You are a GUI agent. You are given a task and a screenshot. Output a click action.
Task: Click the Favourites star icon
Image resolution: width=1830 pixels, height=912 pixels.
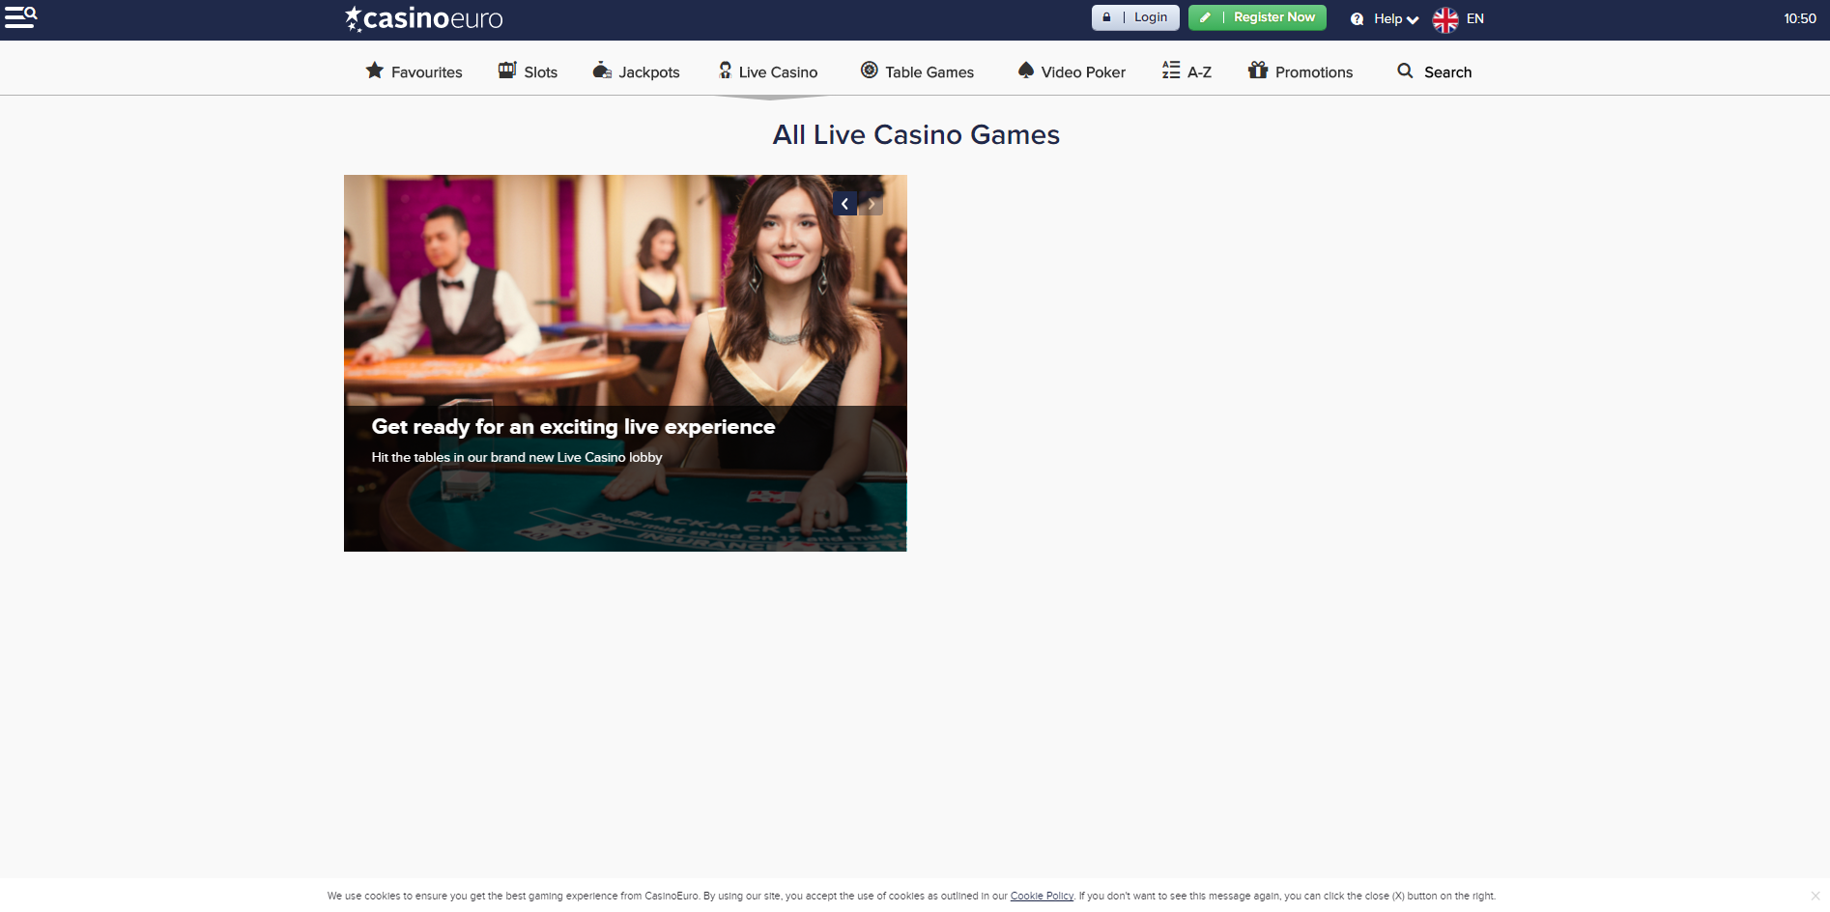click(375, 71)
